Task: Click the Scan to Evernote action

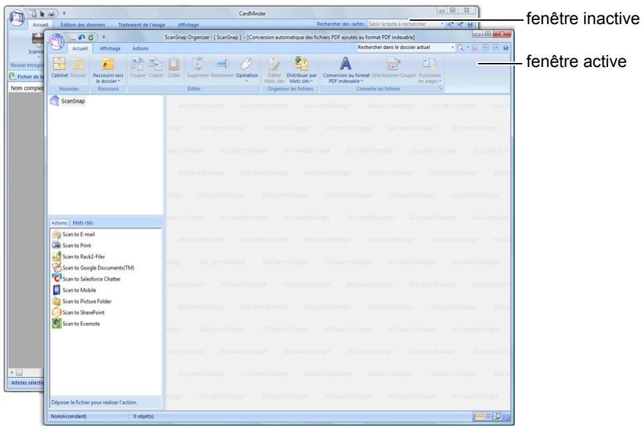Action: pos(76,324)
